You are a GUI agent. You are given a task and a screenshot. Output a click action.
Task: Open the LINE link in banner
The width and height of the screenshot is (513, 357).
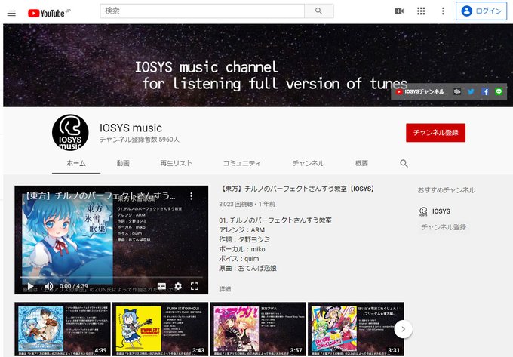click(499, 91)
